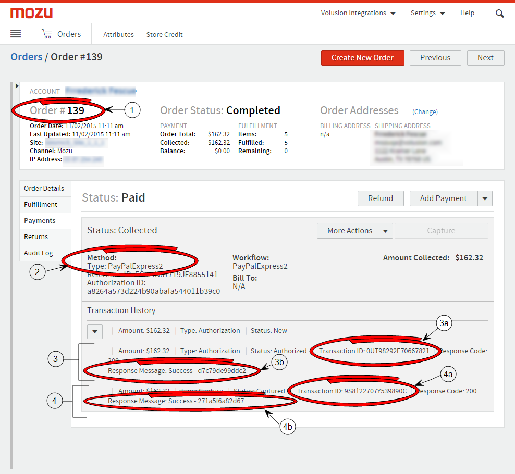Click the Order # 139 heading
This screenshot has width=515, height=474.
pyautogui.click(x=57, y=110)
